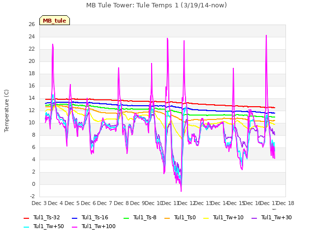Click the magenta Tul1_Tw+100 legend swatch
315x236 pixels.
tap(74, 227)
